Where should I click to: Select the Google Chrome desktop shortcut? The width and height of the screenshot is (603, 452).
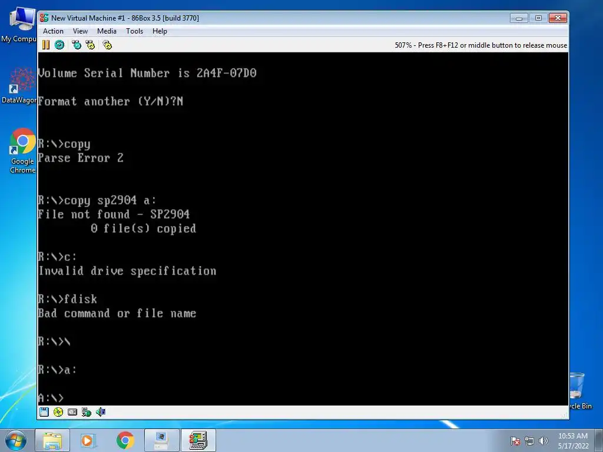pos(22,151)
